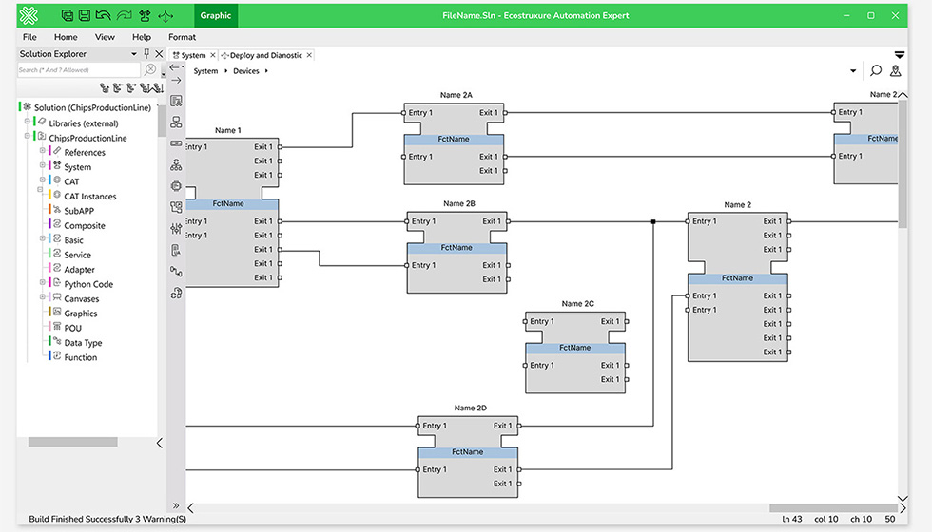Expand the Python Code tree node
Viewport: 932px width, 532px height.
42,284
